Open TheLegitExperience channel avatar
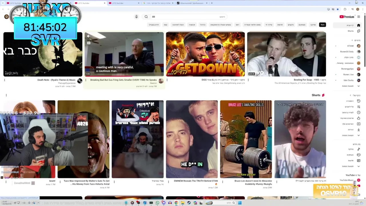The width and height of the screenshot is (366, 206). (80, 81)
